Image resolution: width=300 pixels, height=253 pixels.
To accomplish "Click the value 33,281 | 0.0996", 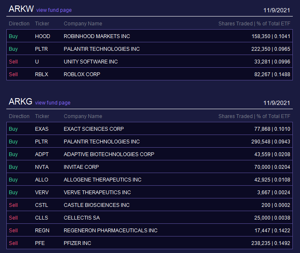I will 272,61.
